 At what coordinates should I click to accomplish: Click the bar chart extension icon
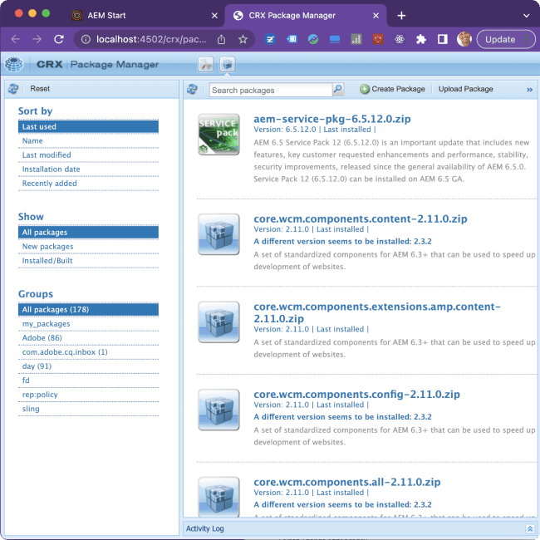coord(356,40)
